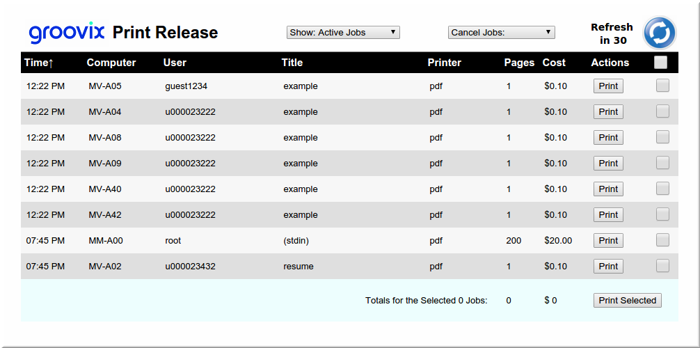
Task: Expand the Cancel Jobs dropdown
Action: [501, 32]
